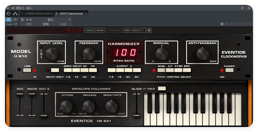The image size is (258, 132).
Task: Toggle the 60 additional delay switch
Action: tap(93, 70)
